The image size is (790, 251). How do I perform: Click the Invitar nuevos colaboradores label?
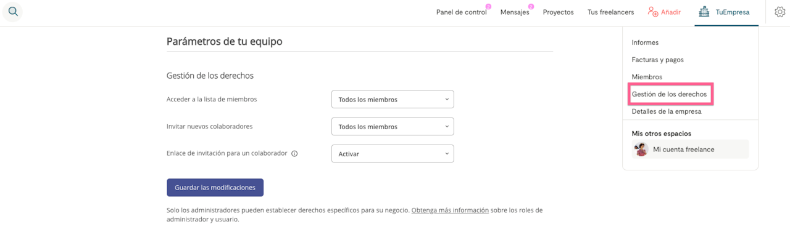209,126
